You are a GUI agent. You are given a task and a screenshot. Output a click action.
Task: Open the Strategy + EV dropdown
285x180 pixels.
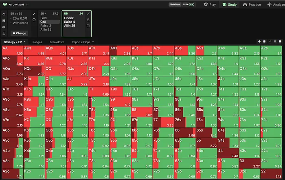15,42
